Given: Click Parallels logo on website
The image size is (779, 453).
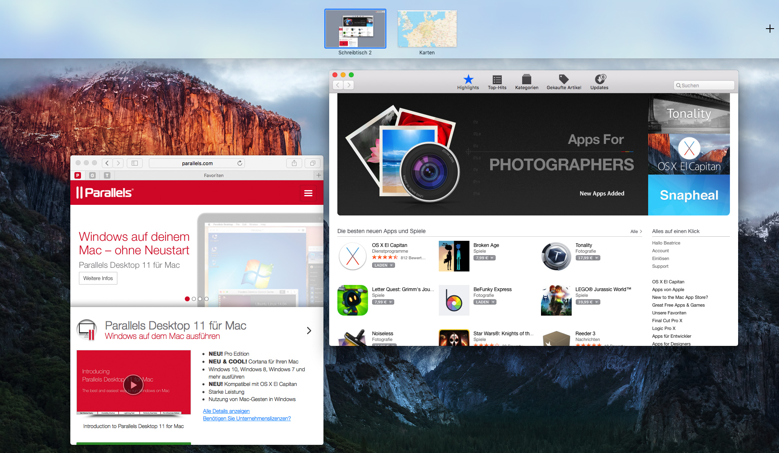Looking at the screenshot, I should coord(105,193).
